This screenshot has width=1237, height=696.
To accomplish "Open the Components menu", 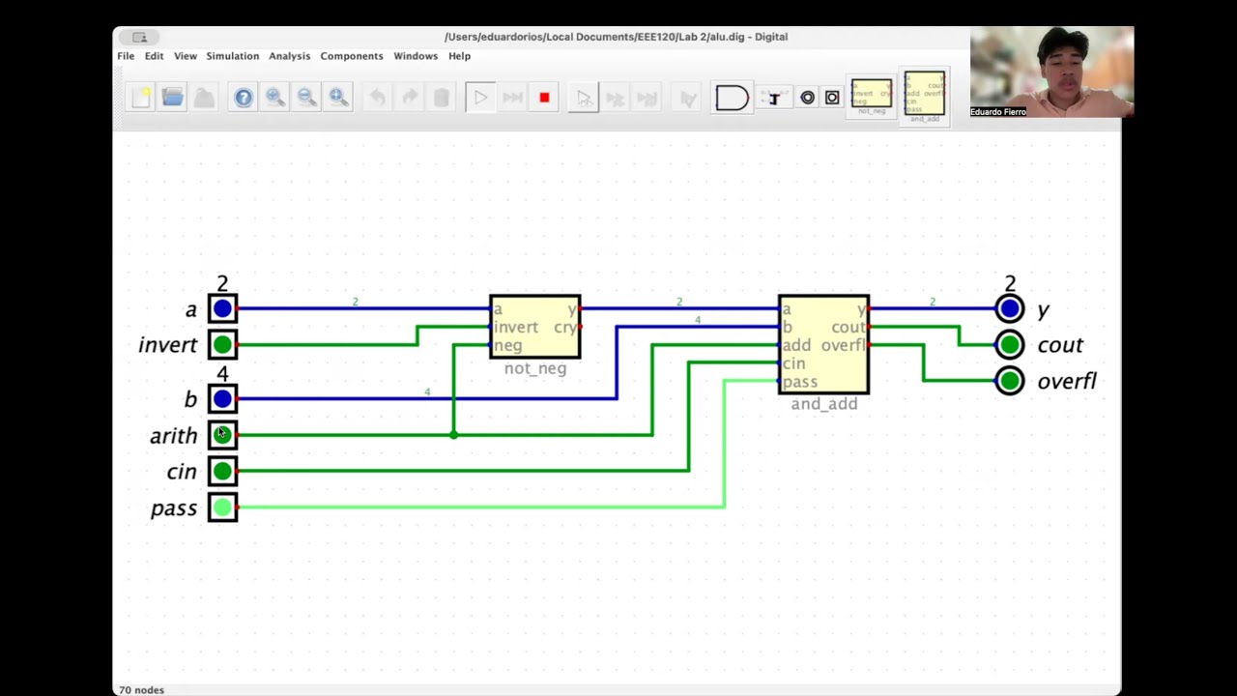I will coord(352,56).
